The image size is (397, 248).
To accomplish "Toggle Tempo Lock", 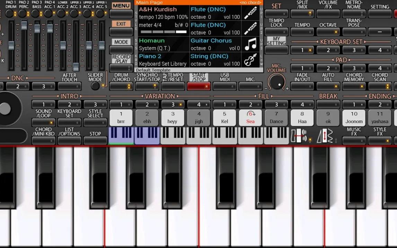I will coord(276,32).
